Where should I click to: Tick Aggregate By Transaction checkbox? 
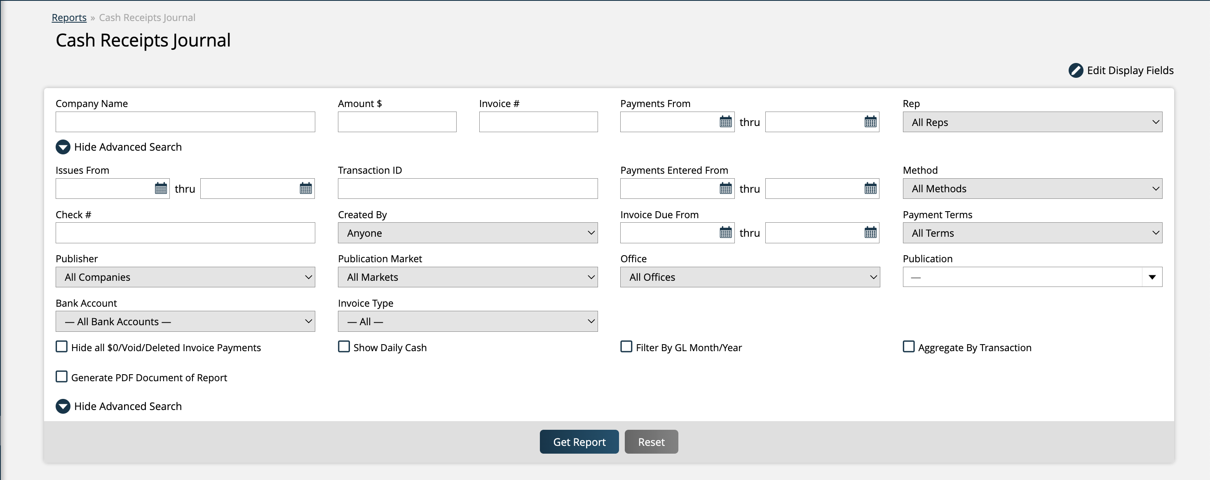(908, 347)
